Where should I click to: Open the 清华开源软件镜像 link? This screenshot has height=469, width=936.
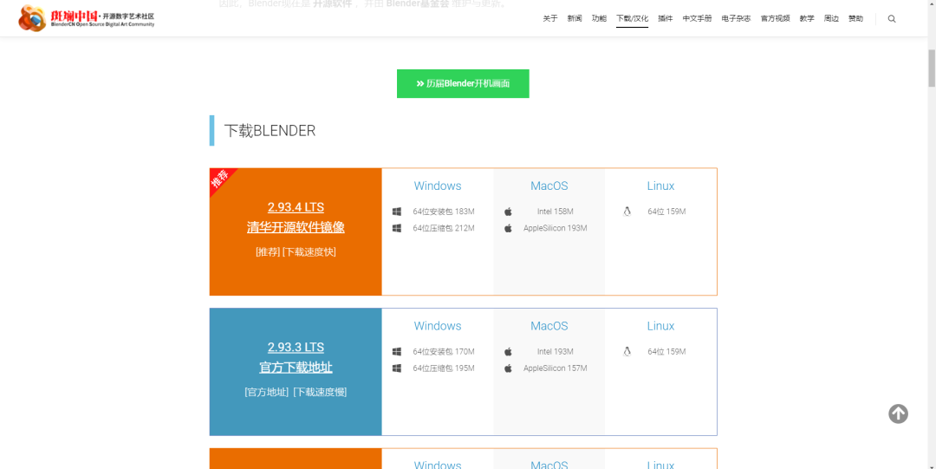coord(296,228)
